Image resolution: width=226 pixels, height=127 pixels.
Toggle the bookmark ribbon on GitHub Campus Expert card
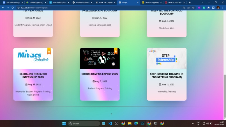click(116, 51)
